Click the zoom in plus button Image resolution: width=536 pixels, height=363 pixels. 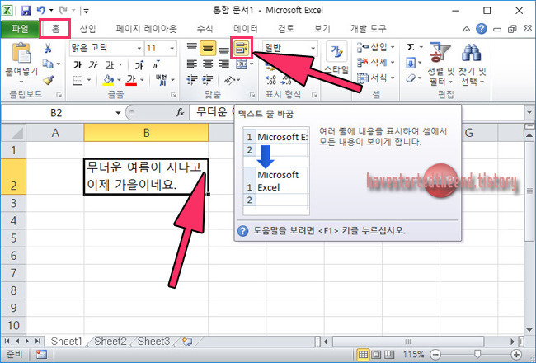click(516, 355)
